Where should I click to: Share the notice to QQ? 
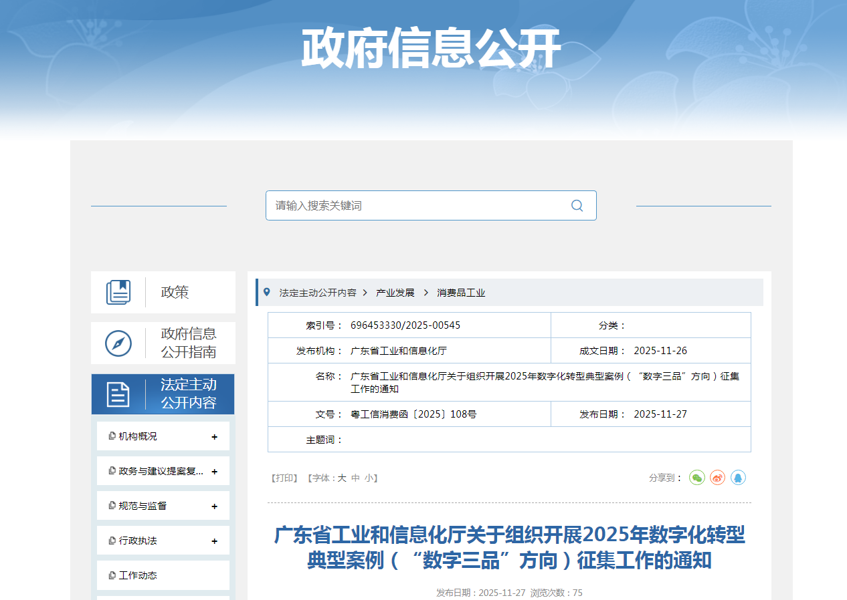click(x=738, y=478)
